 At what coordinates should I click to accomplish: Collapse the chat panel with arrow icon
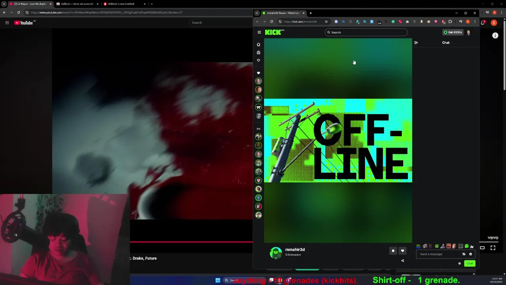point(416,43)
